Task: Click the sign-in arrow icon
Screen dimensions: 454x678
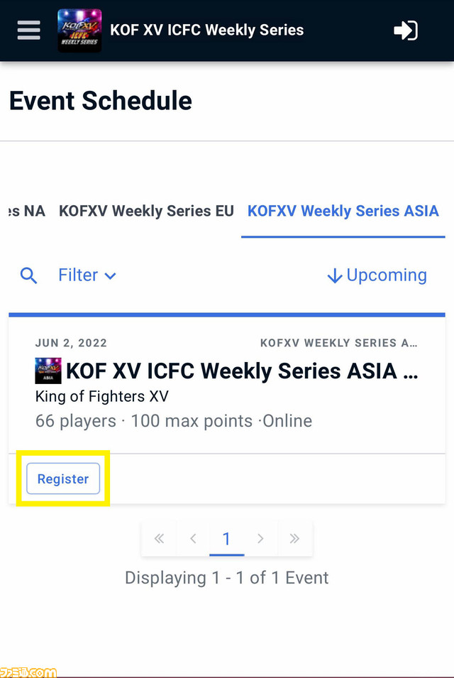Action: point(406,30)
